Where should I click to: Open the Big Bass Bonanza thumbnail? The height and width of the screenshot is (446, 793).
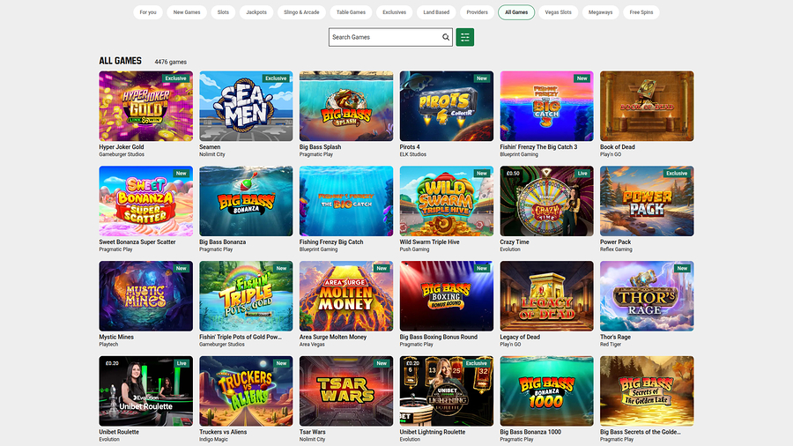pyautogui.click(x=246, y=201)
